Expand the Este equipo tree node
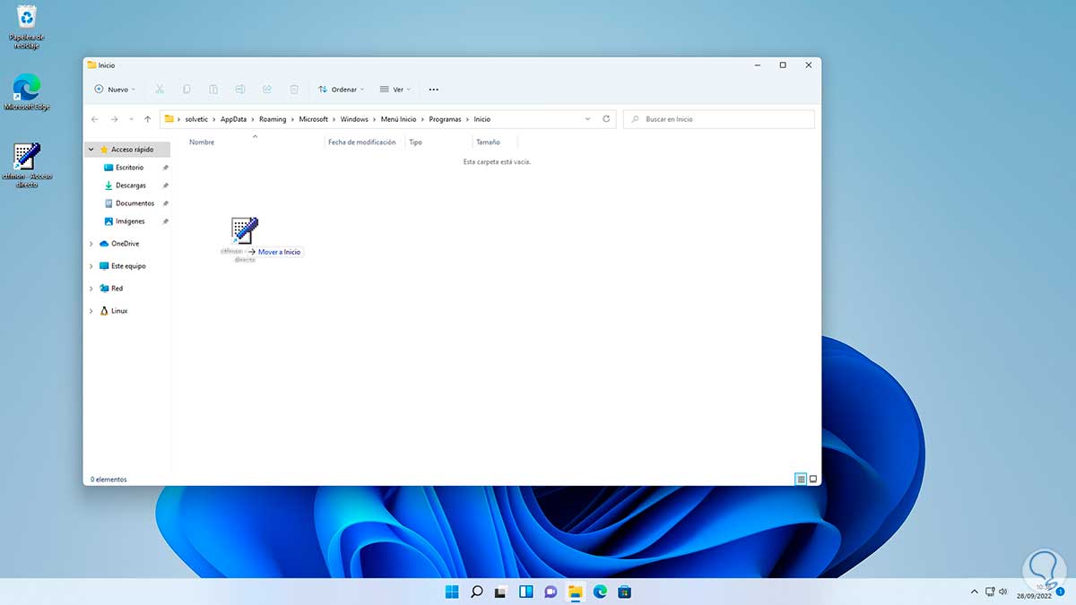1076x605 pixels. pos(91,266)
